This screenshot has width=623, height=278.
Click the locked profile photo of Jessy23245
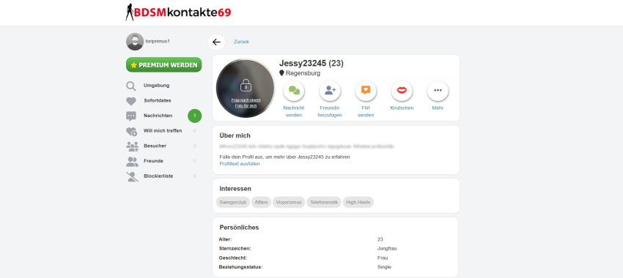[x=245, y=88]
